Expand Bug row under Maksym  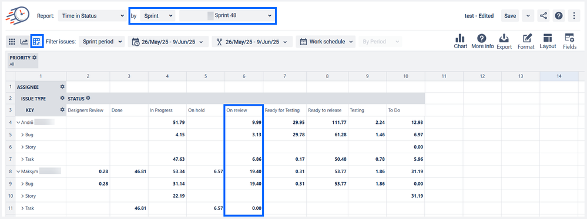(x=22, y=184)
